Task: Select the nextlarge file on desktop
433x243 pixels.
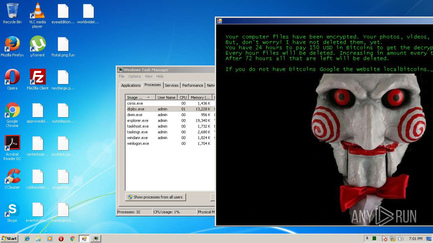Action: click(63, 80)
